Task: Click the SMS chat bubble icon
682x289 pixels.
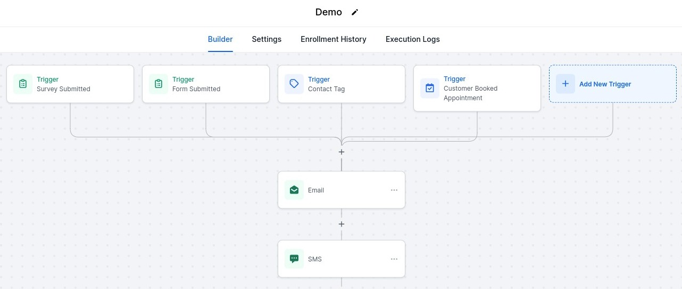Action: click(294, 259)
